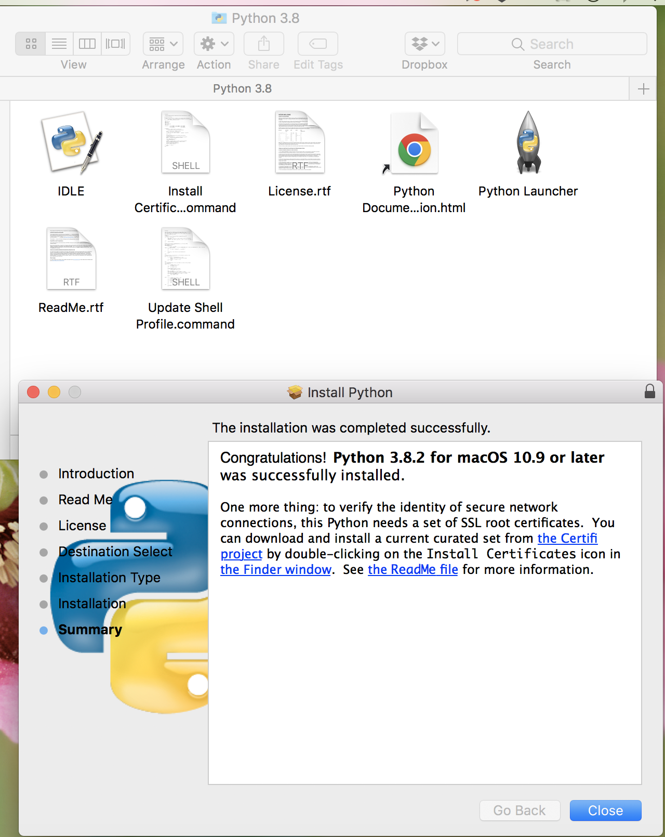Click the Install Python package icon
This screenshot has height=837, width=665.
point(295,392)
